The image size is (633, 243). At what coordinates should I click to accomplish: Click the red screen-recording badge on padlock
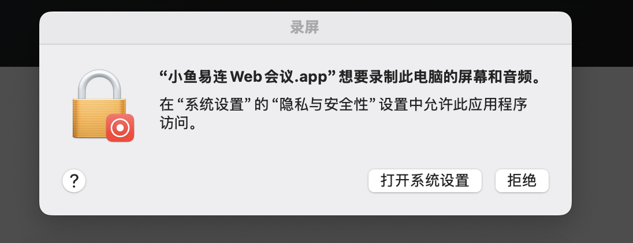point(120,128)
